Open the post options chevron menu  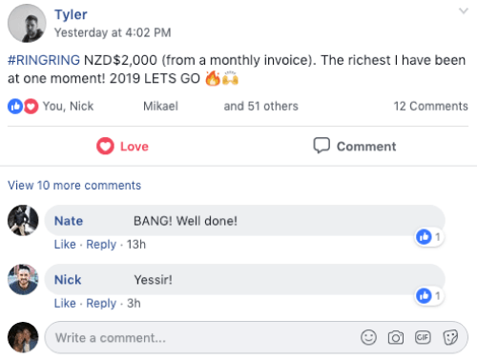(464, 11)
